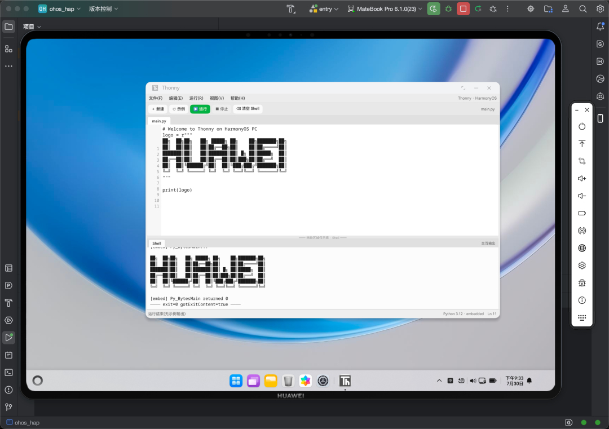The width and height of the screenshot is (609, 429).
Task: Click the emulator screenshot crop icon
Action: click(582, 161)
